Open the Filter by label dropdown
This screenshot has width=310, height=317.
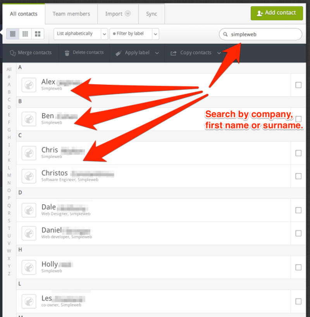pyautogui.click(x=134, y=34)
